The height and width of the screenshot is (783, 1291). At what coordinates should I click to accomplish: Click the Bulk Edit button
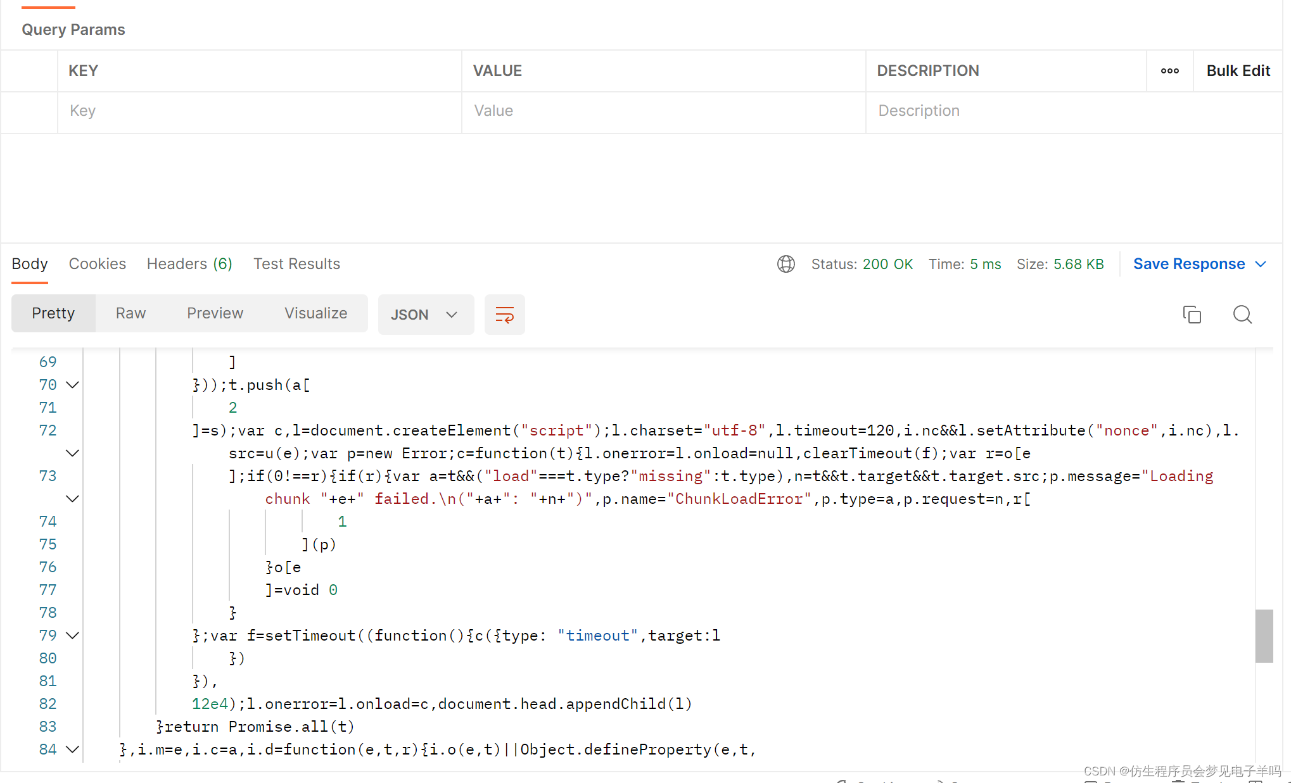click(x=1238, y=71)
